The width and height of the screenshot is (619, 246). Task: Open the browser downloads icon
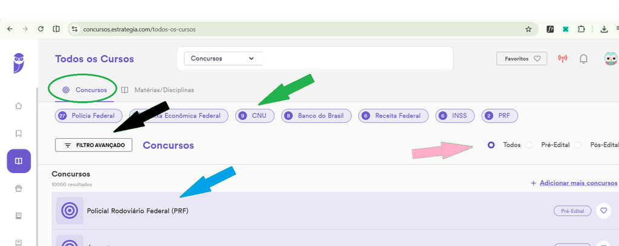click(604, 29)
